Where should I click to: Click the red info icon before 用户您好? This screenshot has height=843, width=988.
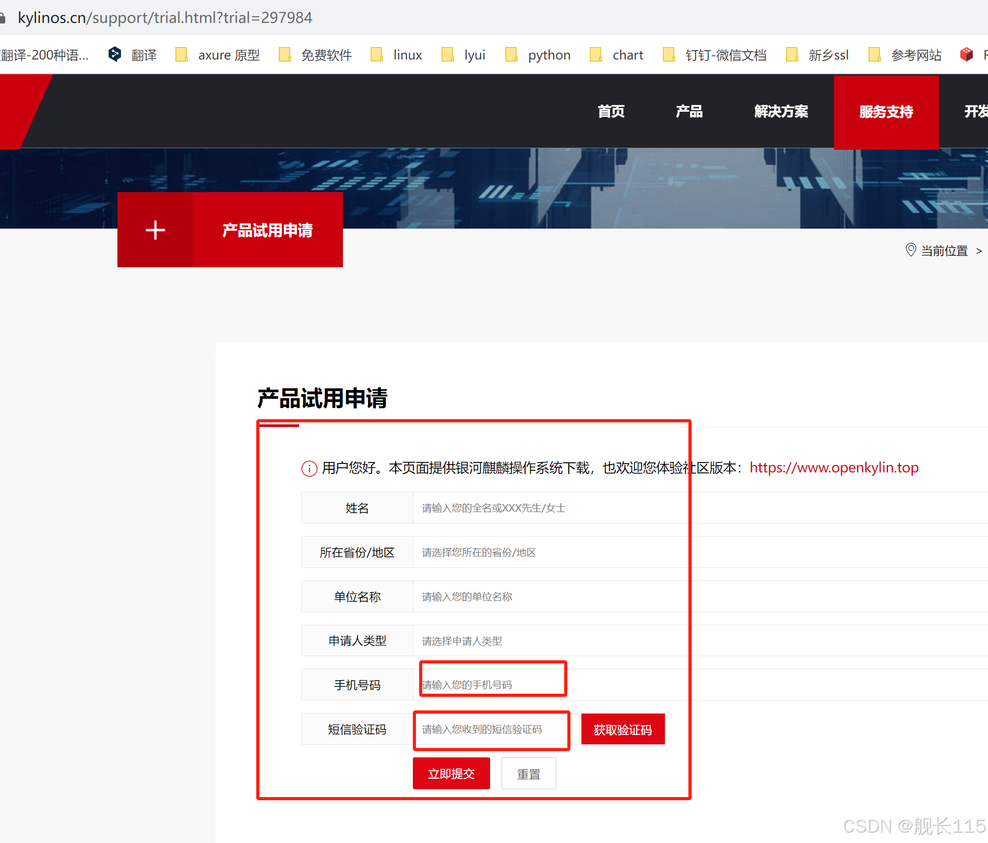[x=310, y=469]
